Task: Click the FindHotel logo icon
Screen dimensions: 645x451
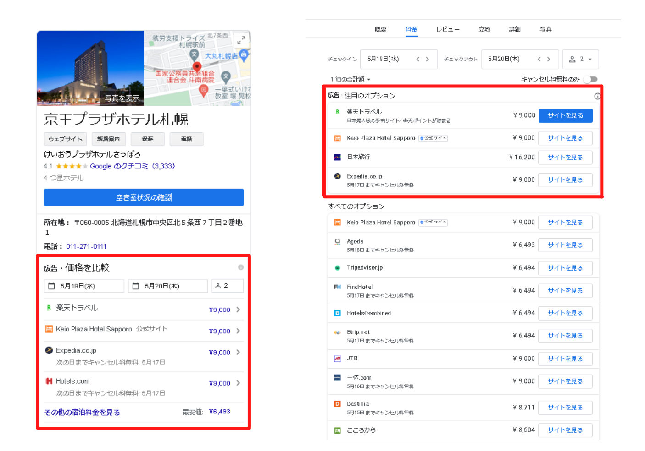Action: [x=337, y=287]
